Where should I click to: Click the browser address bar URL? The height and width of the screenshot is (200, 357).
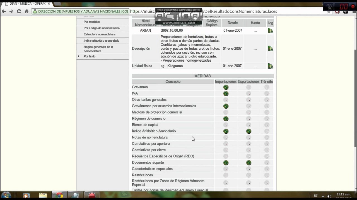[204, 11]
